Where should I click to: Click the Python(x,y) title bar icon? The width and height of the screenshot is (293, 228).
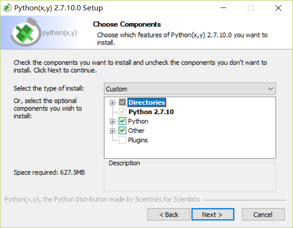click(x=7, y=8)
